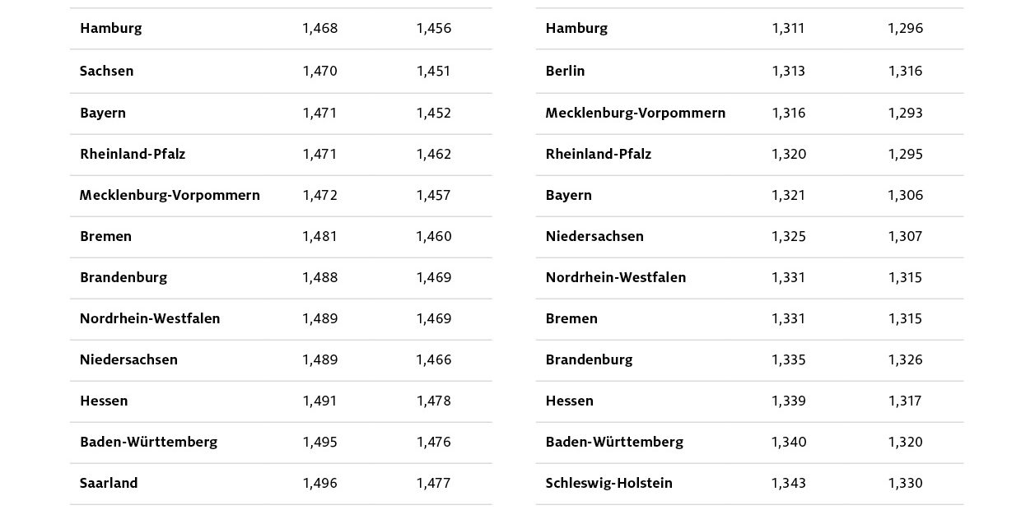Select the Schleswig-Holstein row label
Viewport: 1021px width, 510px height.
608,483
